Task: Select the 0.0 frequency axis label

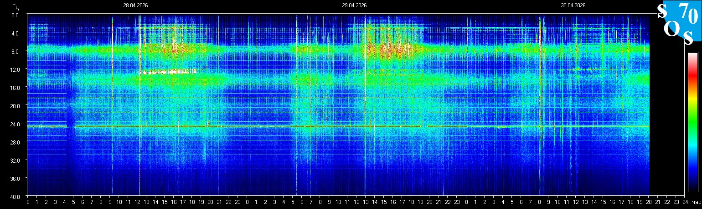Action: [x=15, y=15]
